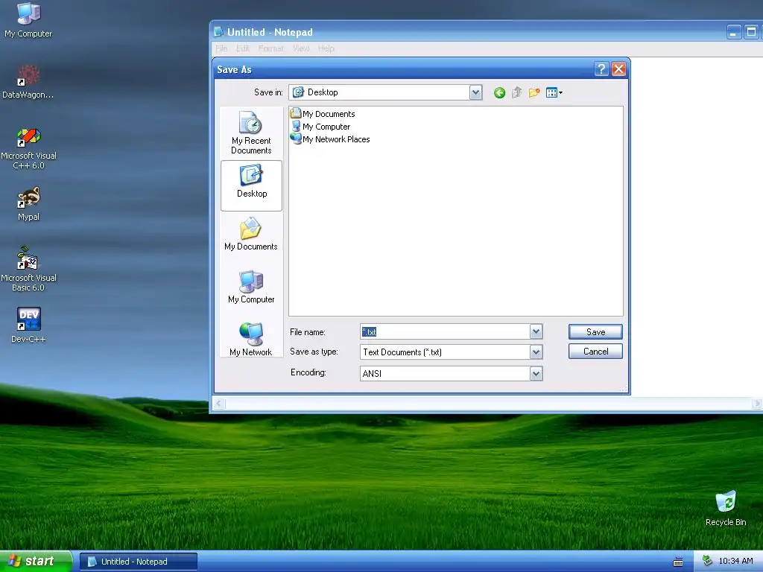
Task: Open Notepad's Edit menu
Action: point(243,48)
